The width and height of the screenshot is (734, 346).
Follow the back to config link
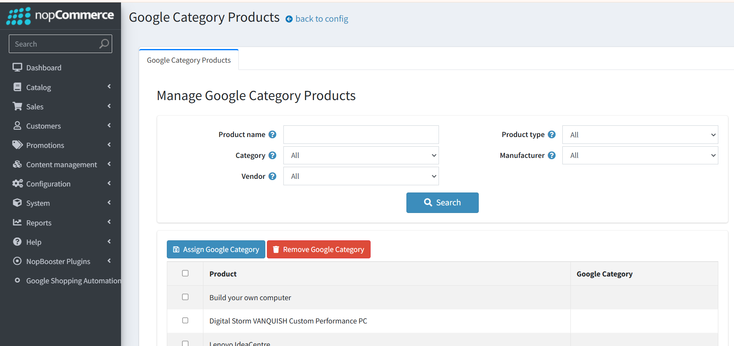click(x=322, y=19)
